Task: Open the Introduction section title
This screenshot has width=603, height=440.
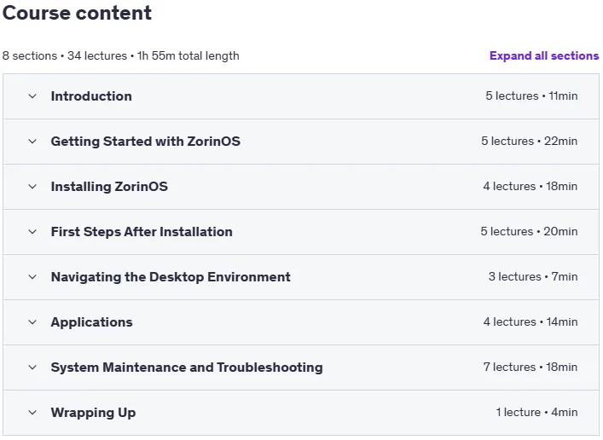Action: click(91, 96)
